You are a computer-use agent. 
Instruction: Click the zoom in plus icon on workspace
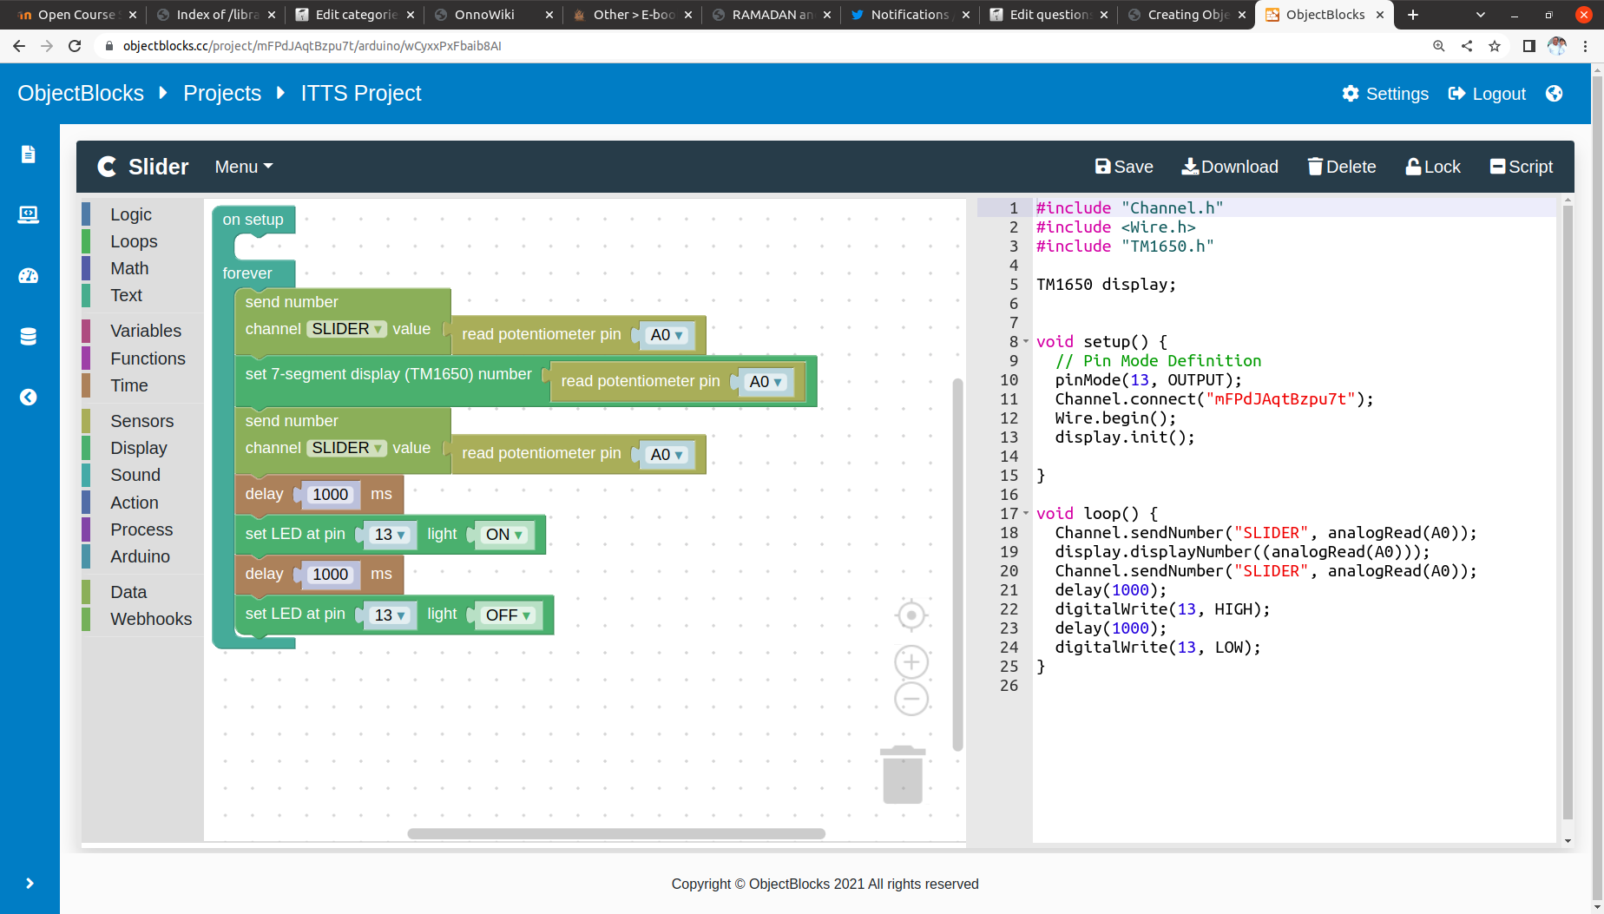point(911,662)
